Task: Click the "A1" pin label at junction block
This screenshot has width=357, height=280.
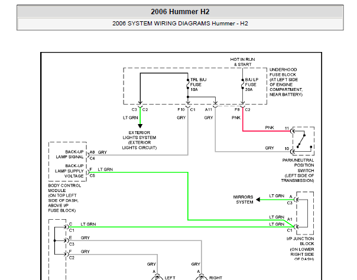Action: coord(290,219)
